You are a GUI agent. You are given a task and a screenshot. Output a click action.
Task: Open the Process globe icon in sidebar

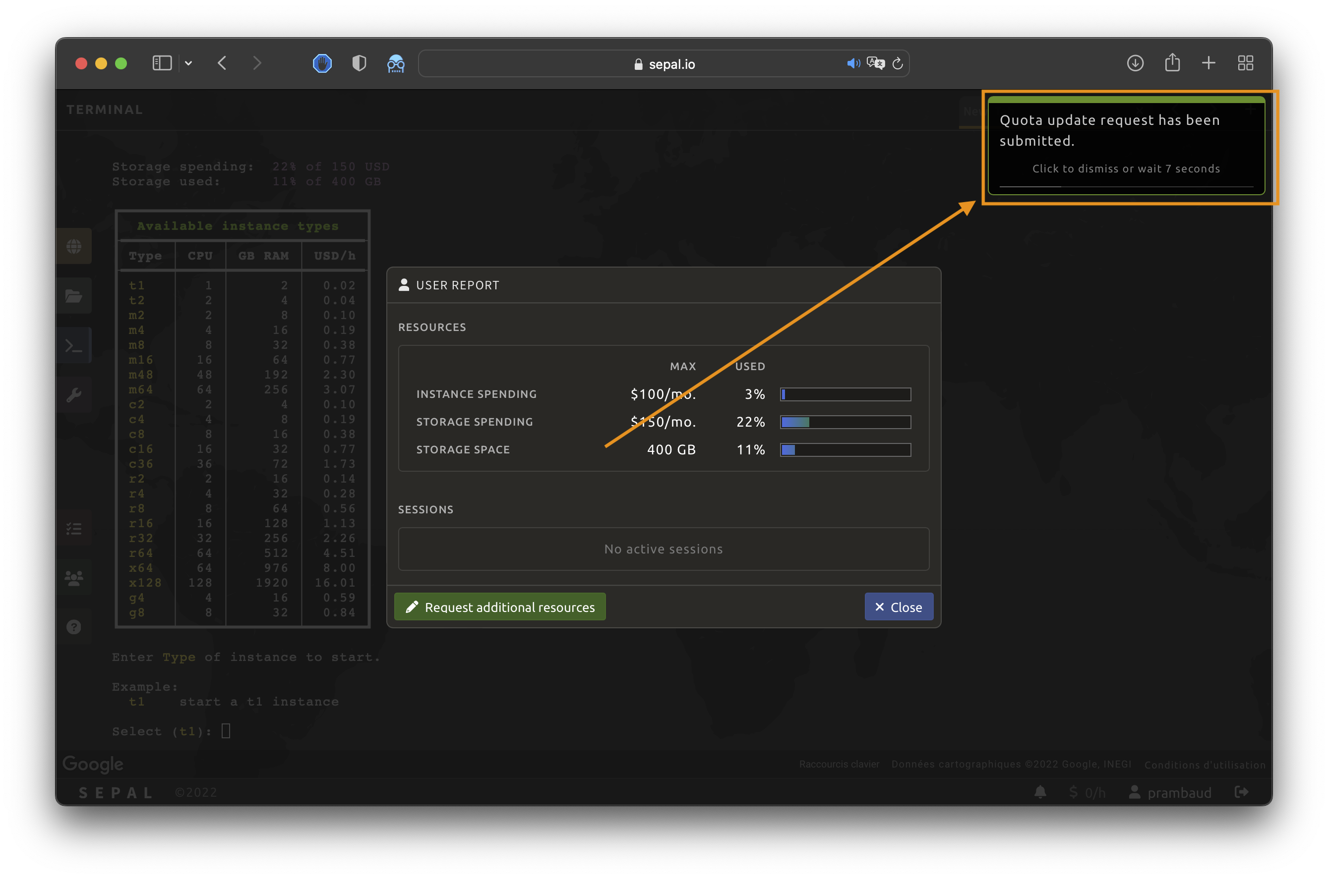coord(73,246)
